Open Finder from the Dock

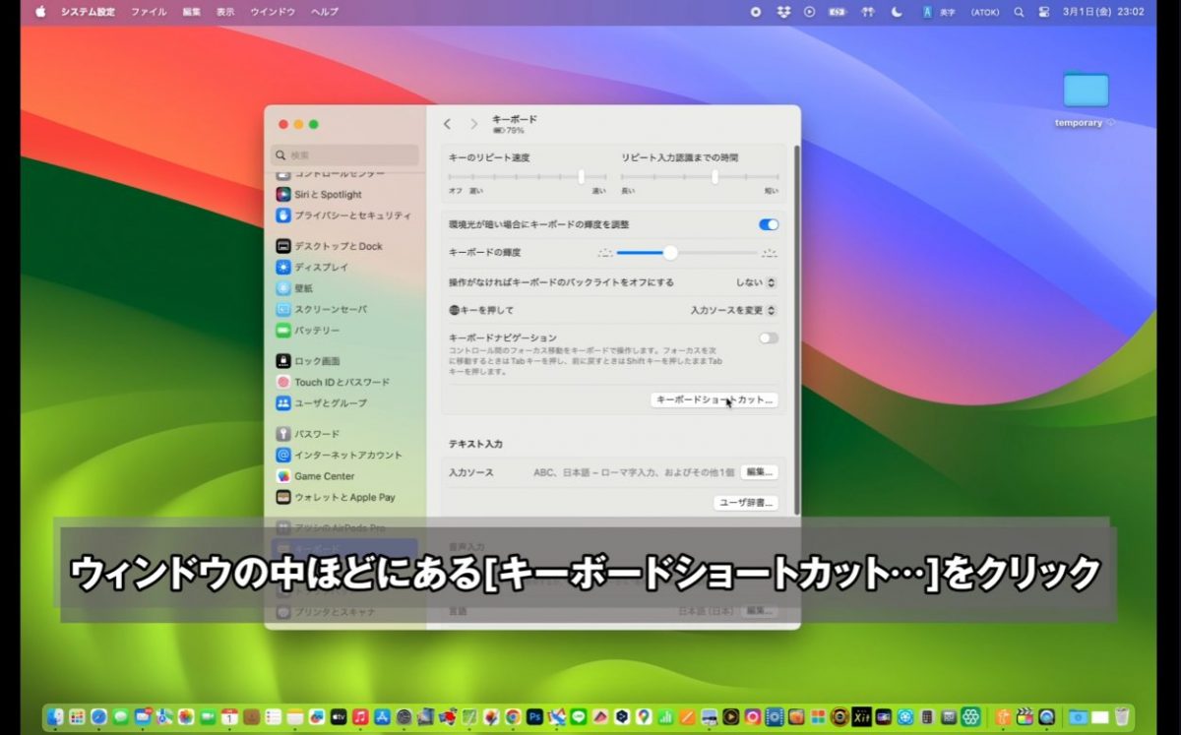pos(55,716)
